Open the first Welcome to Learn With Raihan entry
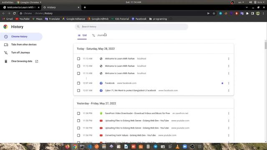Screen dimensions: 267x150 click(x=120, y=59)
